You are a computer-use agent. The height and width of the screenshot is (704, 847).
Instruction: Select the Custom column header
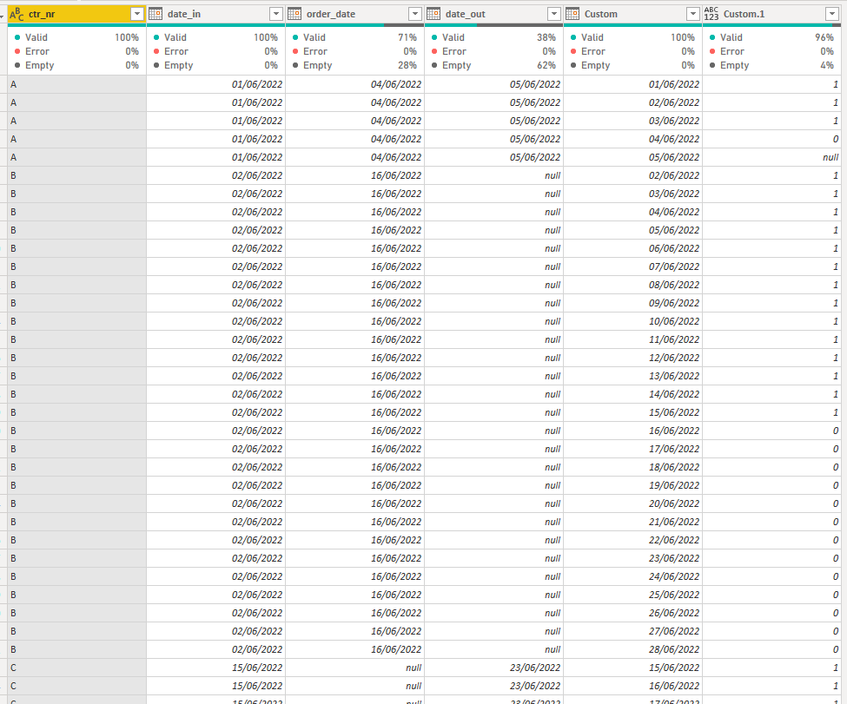tap(632, 14)
